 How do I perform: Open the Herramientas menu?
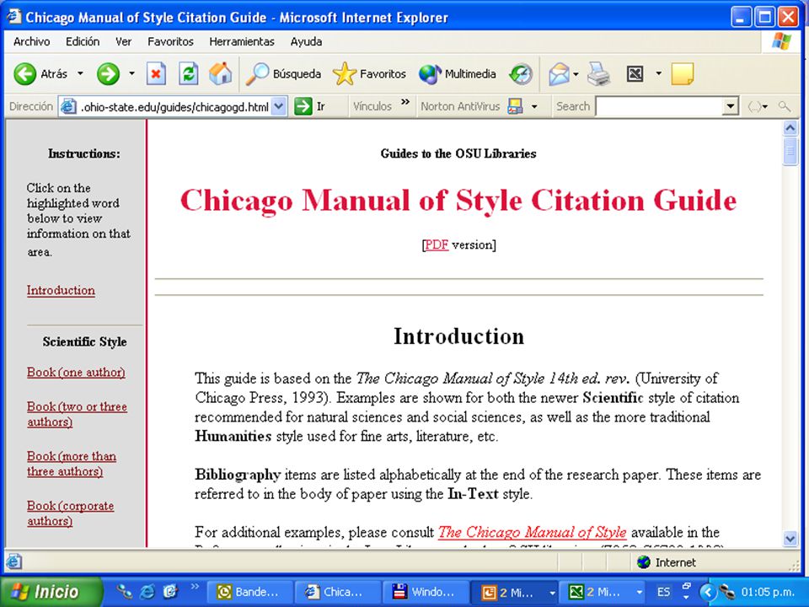coord(242,42)
